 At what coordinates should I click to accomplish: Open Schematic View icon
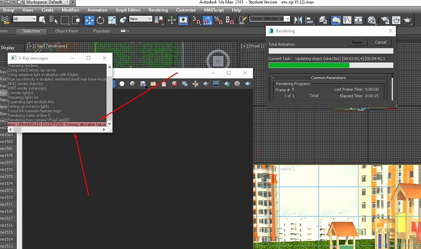point(359,20)
